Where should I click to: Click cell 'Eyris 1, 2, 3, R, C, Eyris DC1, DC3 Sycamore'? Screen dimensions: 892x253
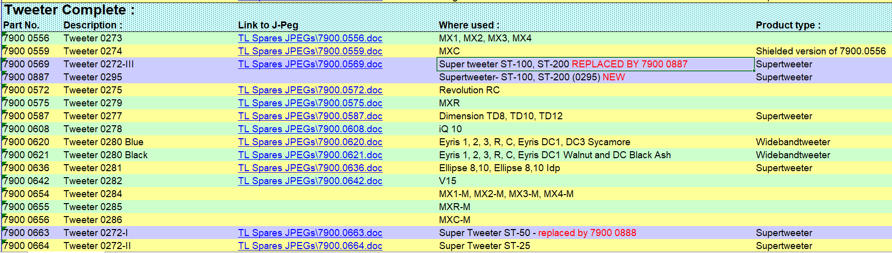[x=535, y=142]
